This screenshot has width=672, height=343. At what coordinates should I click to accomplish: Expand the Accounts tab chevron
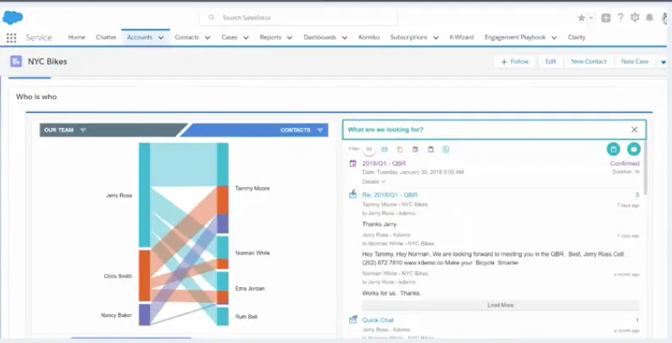[x=161, y=37]
